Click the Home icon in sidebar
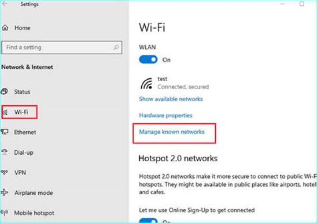The width and height of the screenshot is (317, 223). (5, 28)
